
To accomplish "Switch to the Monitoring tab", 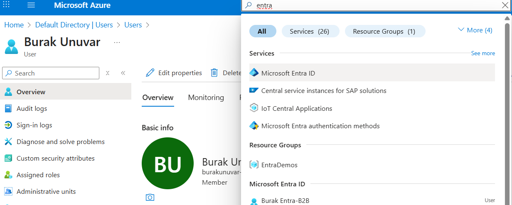I will tap(206, 98).
